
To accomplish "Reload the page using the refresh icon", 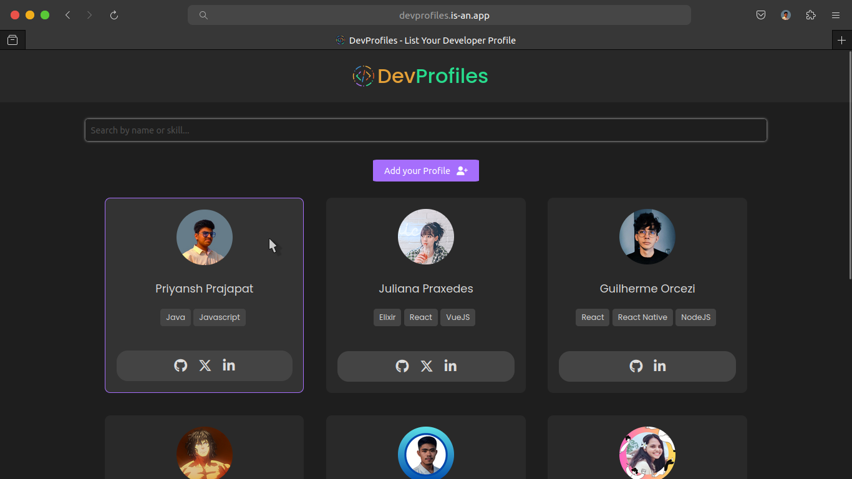I will point(114,14).
